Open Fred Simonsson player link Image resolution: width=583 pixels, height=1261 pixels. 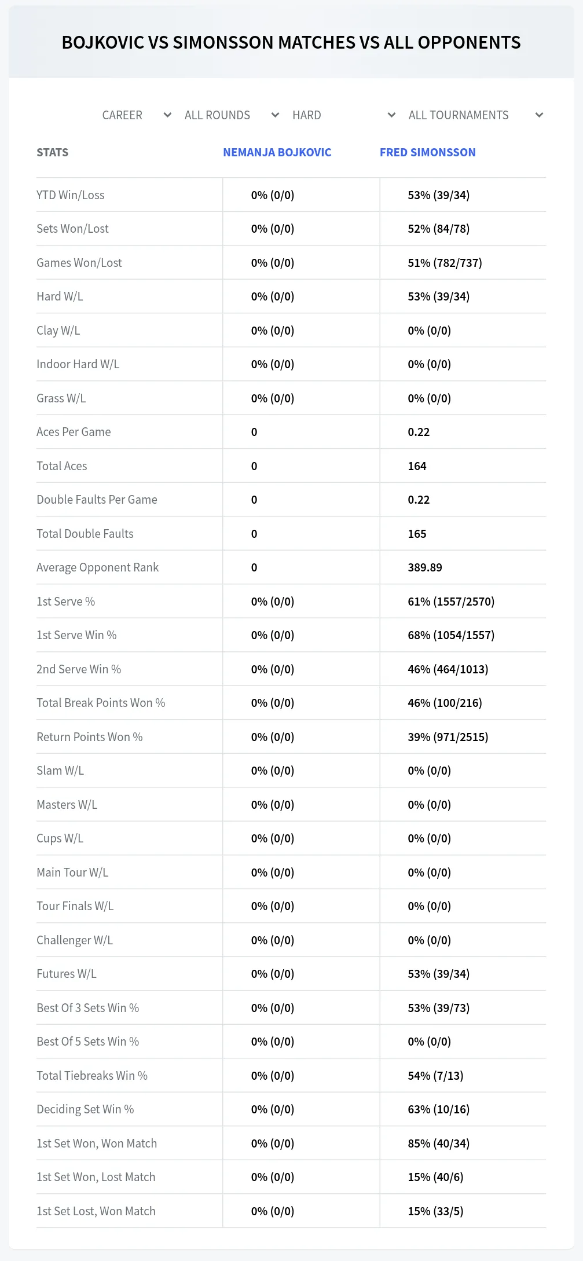pos(428,152)
